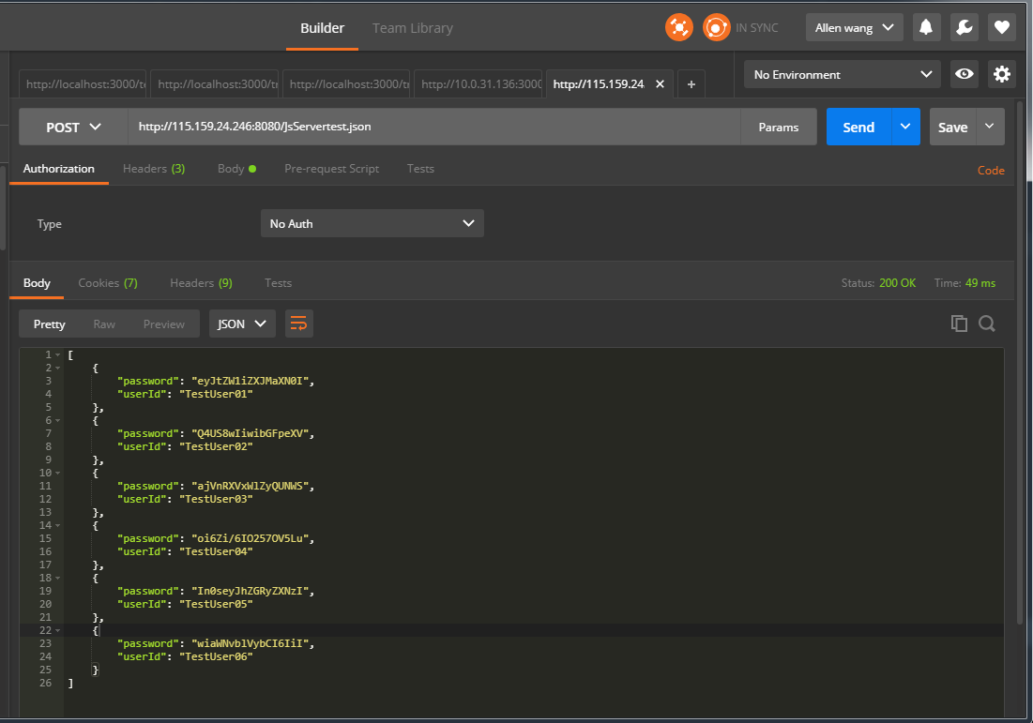Open response Headers (9) tab
The width and height of the screenshot is (1033, 723).
click(201, 283)
